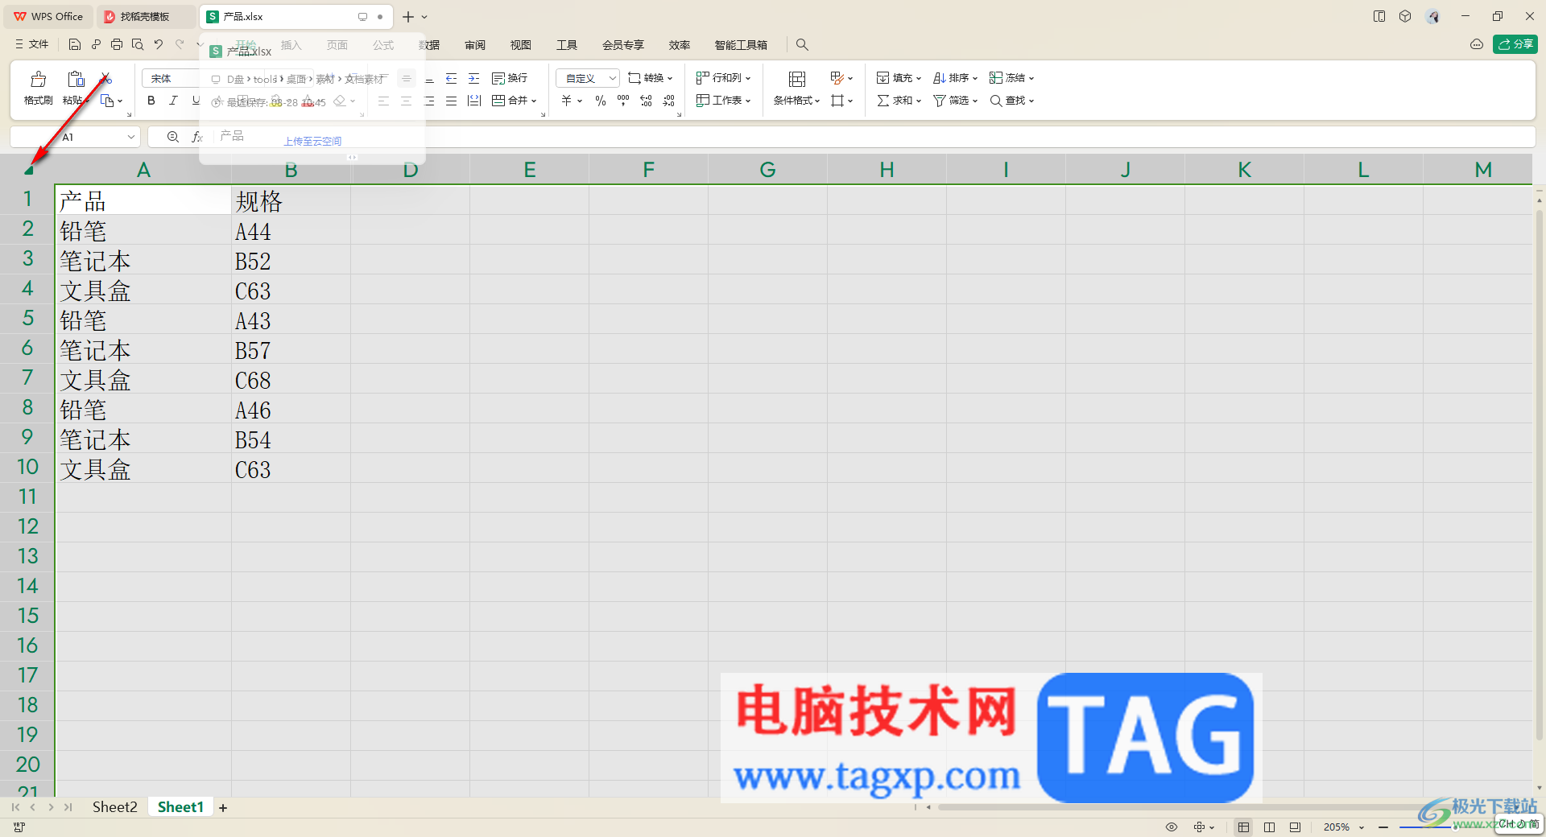1546x837 pixels.
Task: Toggle distributed alignment icon
Action: point(474,101)
